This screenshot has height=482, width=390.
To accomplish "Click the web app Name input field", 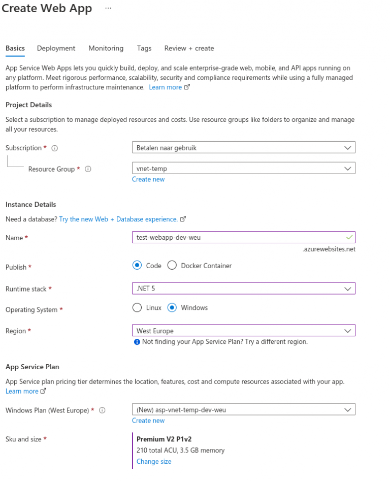I will tap(239, 237).
